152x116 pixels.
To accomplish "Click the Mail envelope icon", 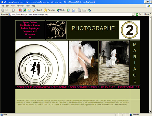I will pos(74,10).
